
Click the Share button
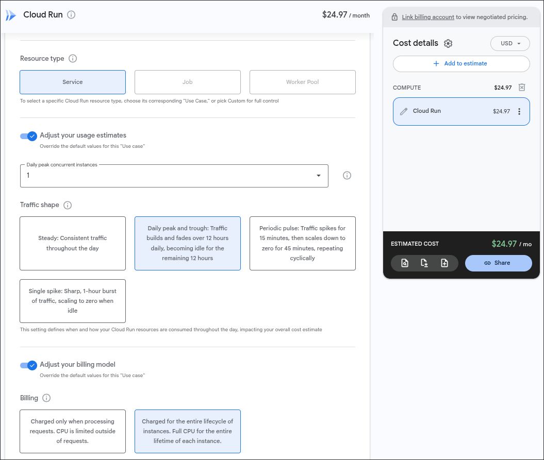498,263
